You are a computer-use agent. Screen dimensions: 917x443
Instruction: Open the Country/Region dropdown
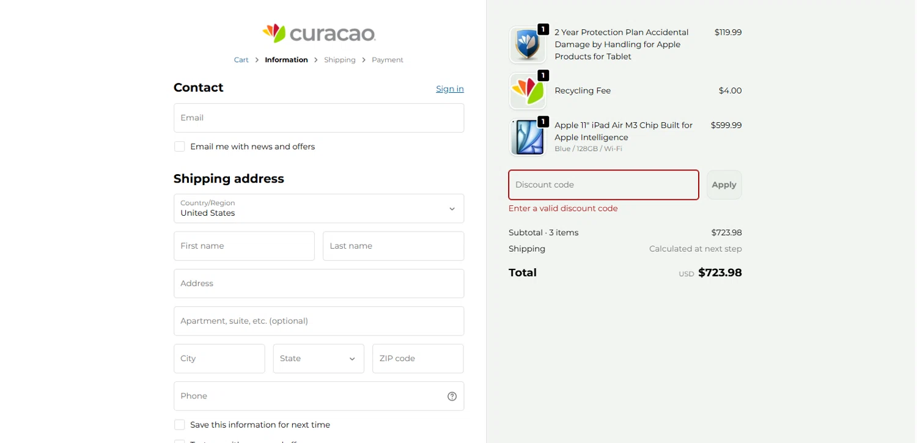[319, 208]
